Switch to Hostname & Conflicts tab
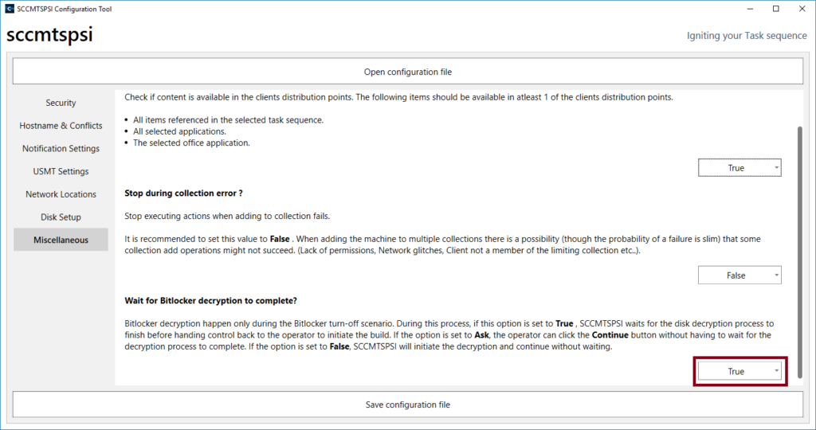This screenshot has width=816, height=430. point(61,126)
